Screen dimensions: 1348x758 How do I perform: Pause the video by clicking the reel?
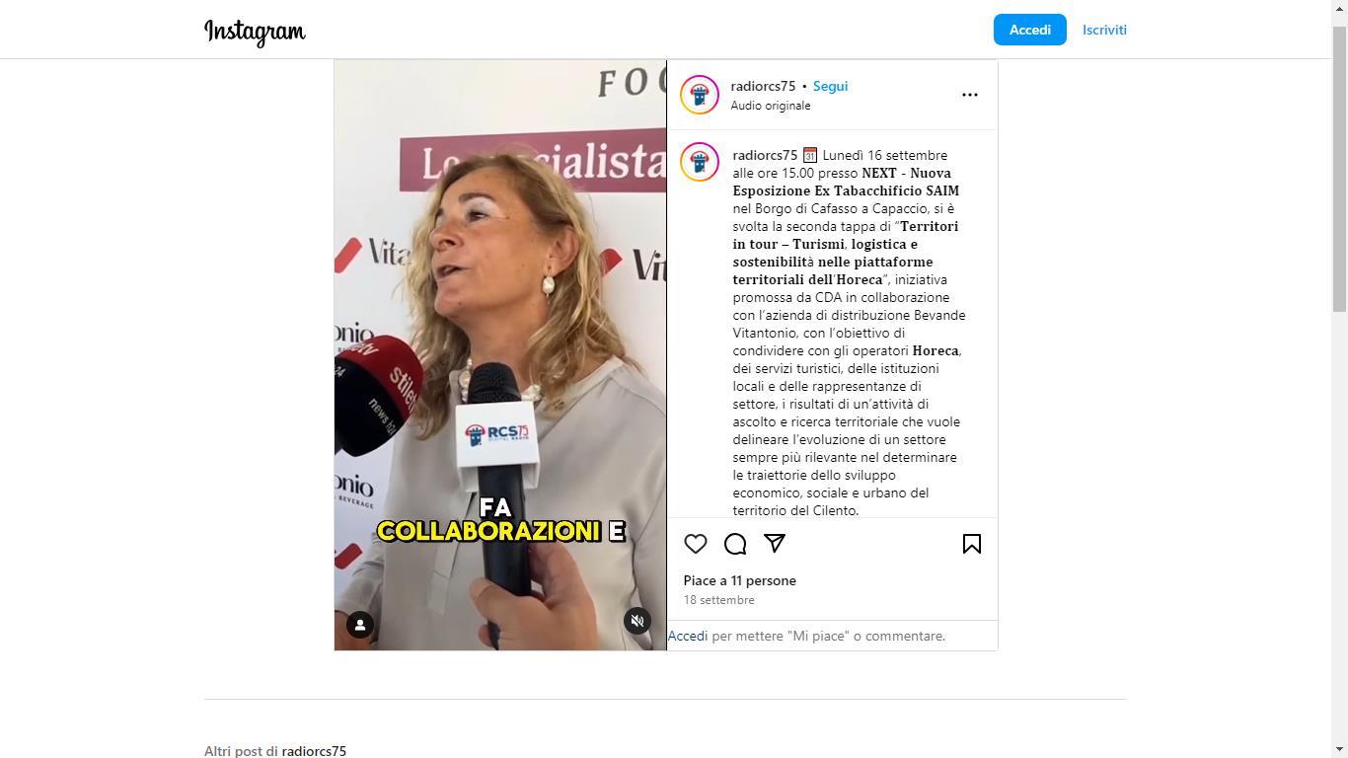pos(500,355)
